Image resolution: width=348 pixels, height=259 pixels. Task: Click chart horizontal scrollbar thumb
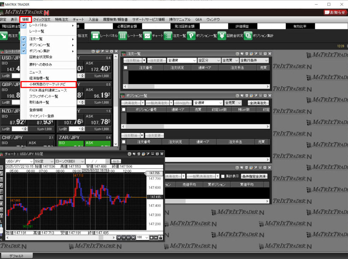pyautogui.click(x=101, y=238)
